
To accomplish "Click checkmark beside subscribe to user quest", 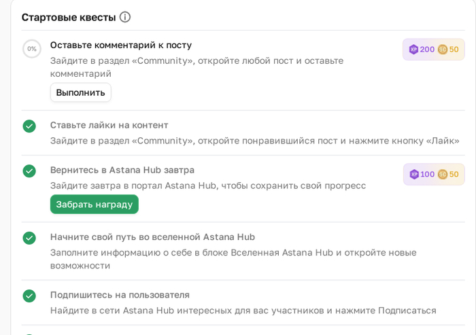I will [29, 296].
